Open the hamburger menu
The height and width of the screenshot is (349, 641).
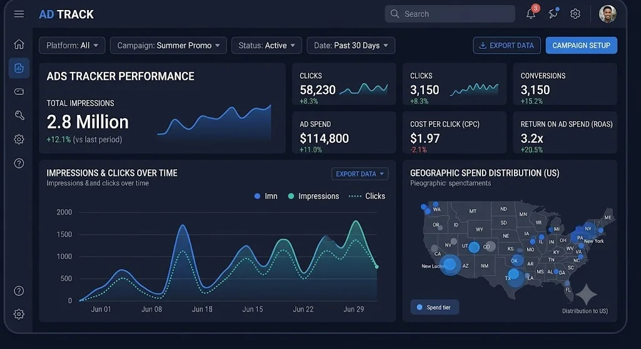(19, 14)
